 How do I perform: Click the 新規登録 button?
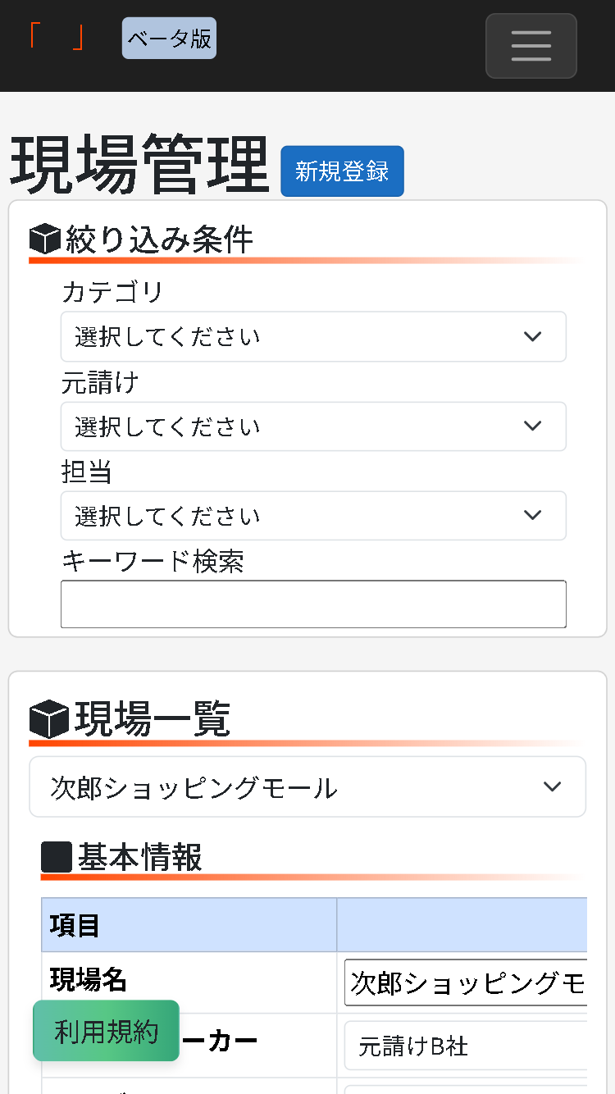tap(342, 171)
